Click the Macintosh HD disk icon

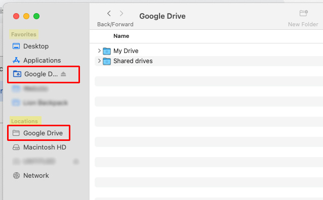(16, 147)
